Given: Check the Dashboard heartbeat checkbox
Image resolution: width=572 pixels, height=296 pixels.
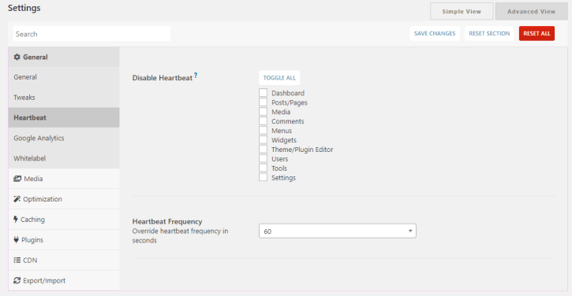Looking at the screenshot, I should tap(263, 92).
